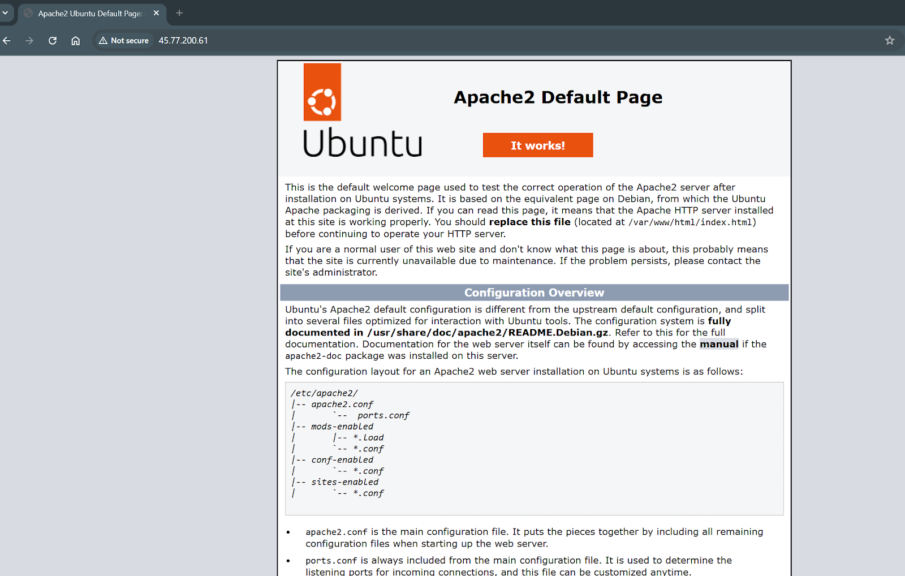Click the Ubuntu wordmark text logo
This screenshot has height=576, width=905.
coord(363,143)
